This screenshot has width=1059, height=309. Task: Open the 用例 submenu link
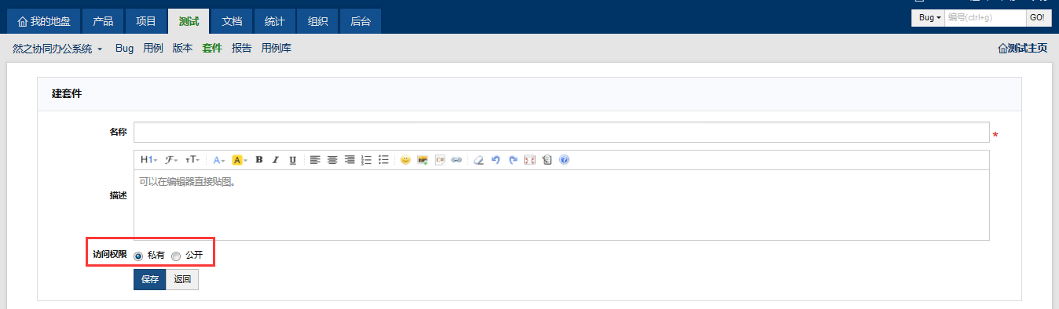point(153,49)
